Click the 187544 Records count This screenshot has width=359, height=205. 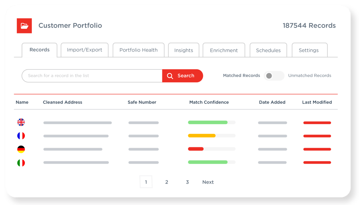pyautogui.click(x=309, y=25)
